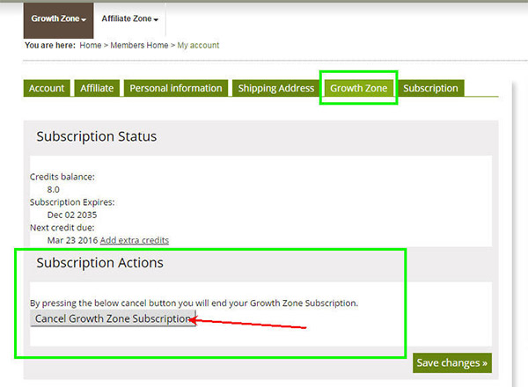Open the Growth Zone dropdown menu
Screen dimensions: 528x387
pos(59,19)
